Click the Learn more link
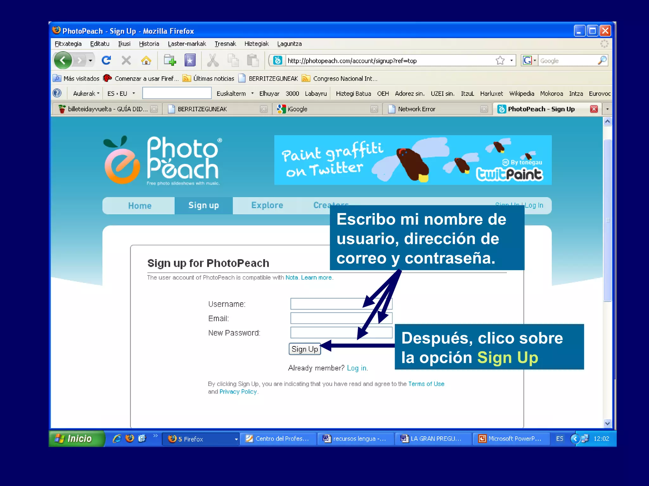Screen dimensions: 649x486 (316, 277)
